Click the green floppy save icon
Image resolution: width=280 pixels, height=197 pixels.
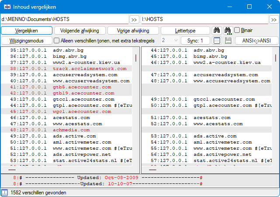point(228,41)
